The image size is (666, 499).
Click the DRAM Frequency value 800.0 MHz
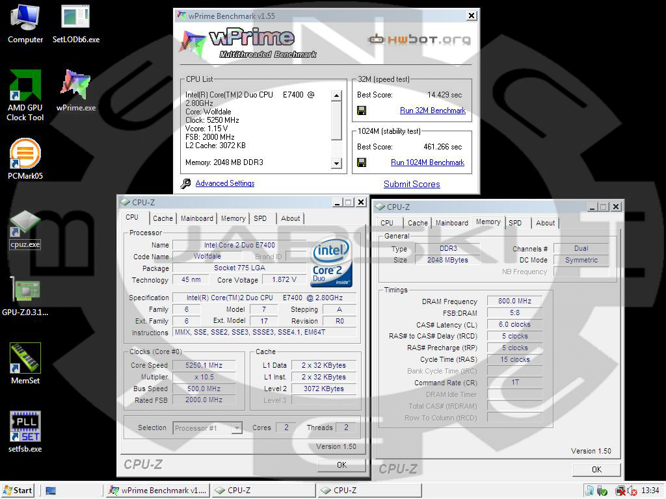[x=514, y=301]
